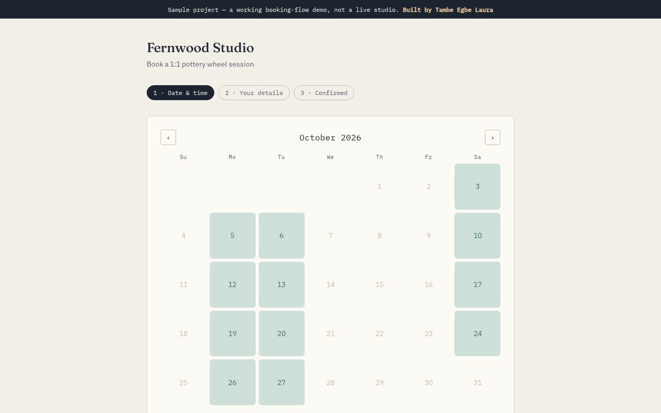661x413 pixels.
Task: Click unavailable date 25
Action: click(x=183, y=383)
